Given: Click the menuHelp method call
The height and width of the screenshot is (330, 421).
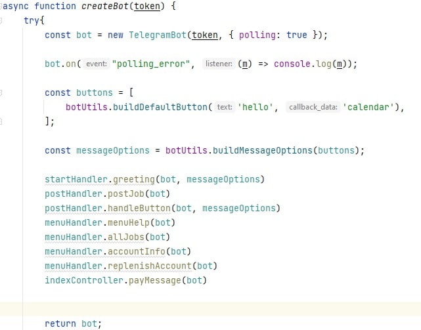Looking at the screenshot, I should [129, 222].
